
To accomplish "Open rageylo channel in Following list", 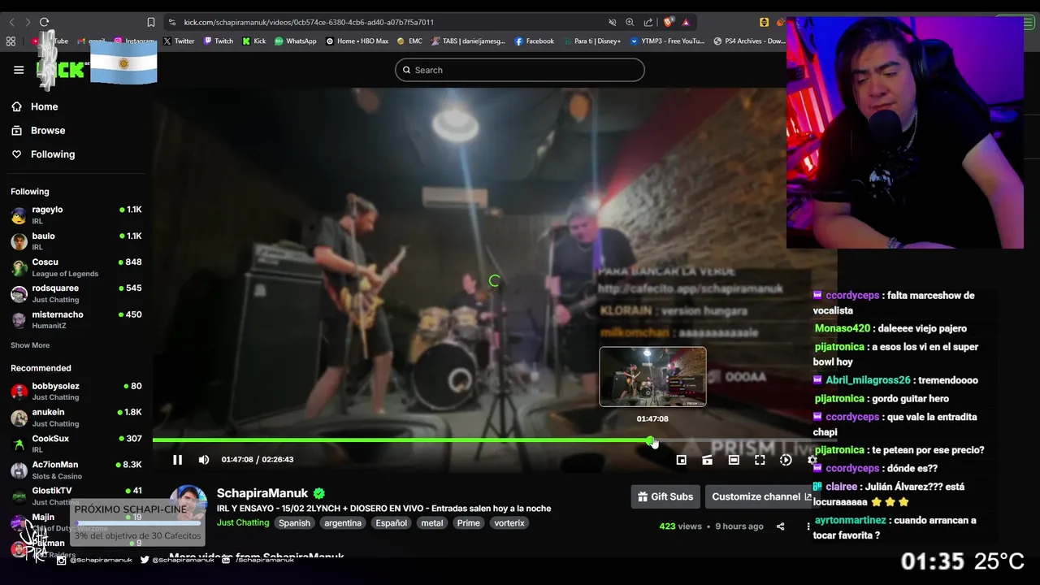I will 76,214.
